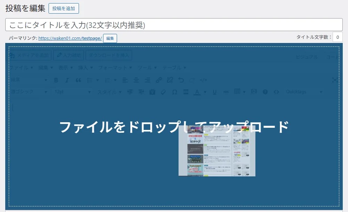The height and width of the screenshot is (212, 348).
Task: Expand the table options arrow
Action: 244,92
